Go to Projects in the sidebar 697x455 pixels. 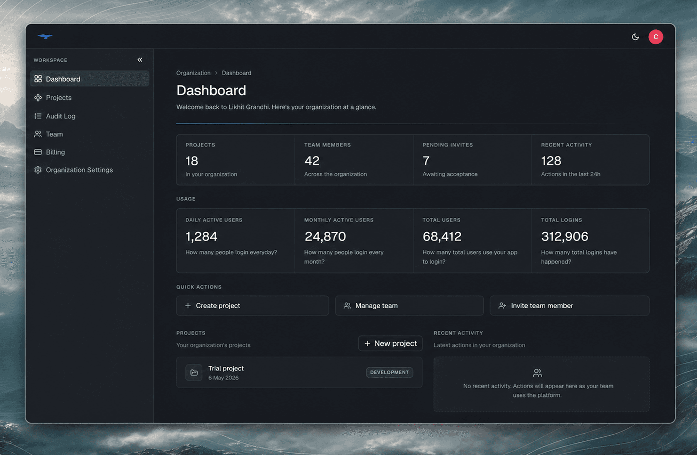89,98
